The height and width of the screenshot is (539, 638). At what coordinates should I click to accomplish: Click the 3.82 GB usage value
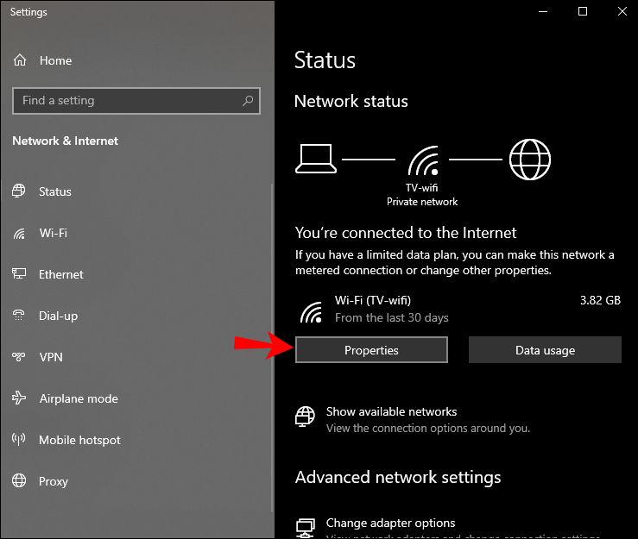[600, 300]
